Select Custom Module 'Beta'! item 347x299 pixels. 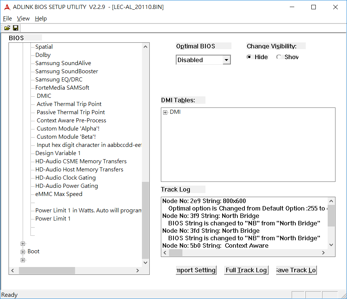pos(66,137)
